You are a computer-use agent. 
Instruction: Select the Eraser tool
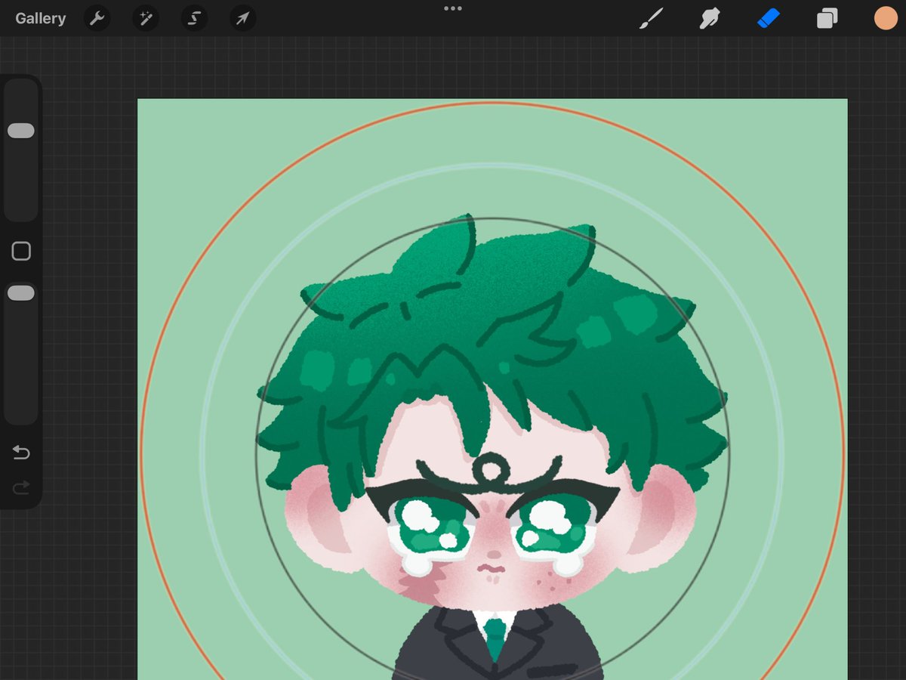tap(768, 18)
